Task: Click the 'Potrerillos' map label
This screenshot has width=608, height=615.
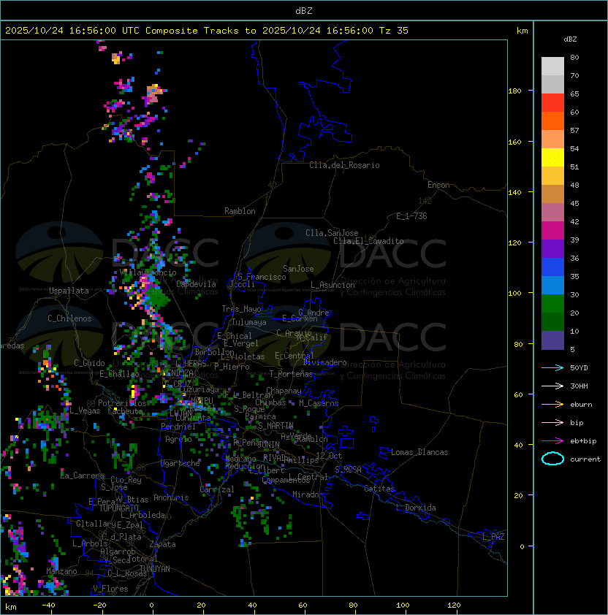Action: pyautogui.click(x=122, y=403)
